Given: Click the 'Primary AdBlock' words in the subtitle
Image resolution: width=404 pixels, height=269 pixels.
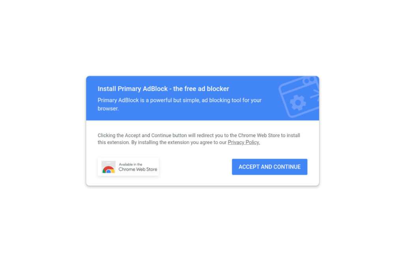Looking at the screenshot, I should pos(118,100).
